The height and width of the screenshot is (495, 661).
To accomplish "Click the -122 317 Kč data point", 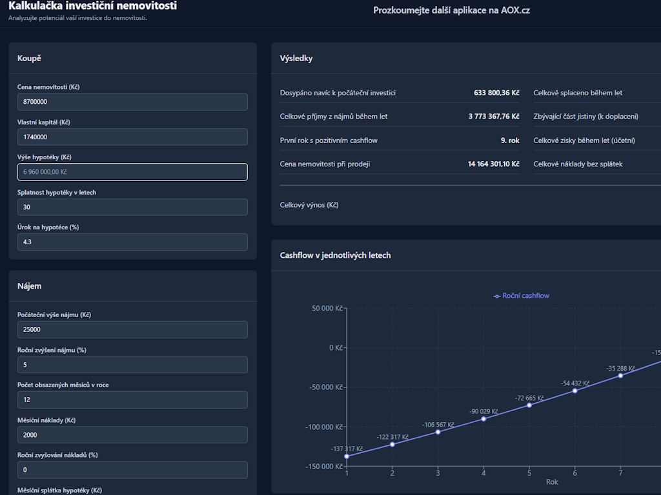I will [x=392, y=444].
